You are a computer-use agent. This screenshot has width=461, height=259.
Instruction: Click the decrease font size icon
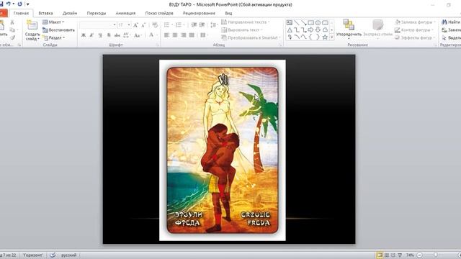[x=143, y=25]
